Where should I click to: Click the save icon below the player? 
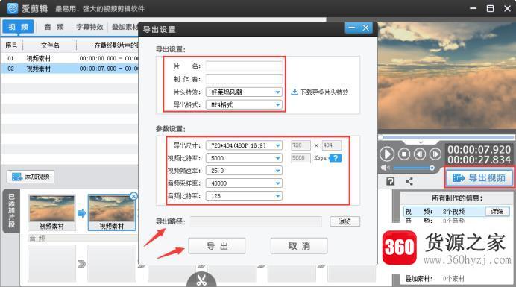click(390, 181)
